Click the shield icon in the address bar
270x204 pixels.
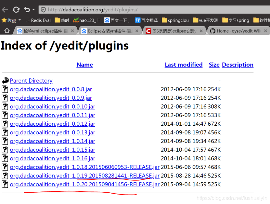point(43,9)
